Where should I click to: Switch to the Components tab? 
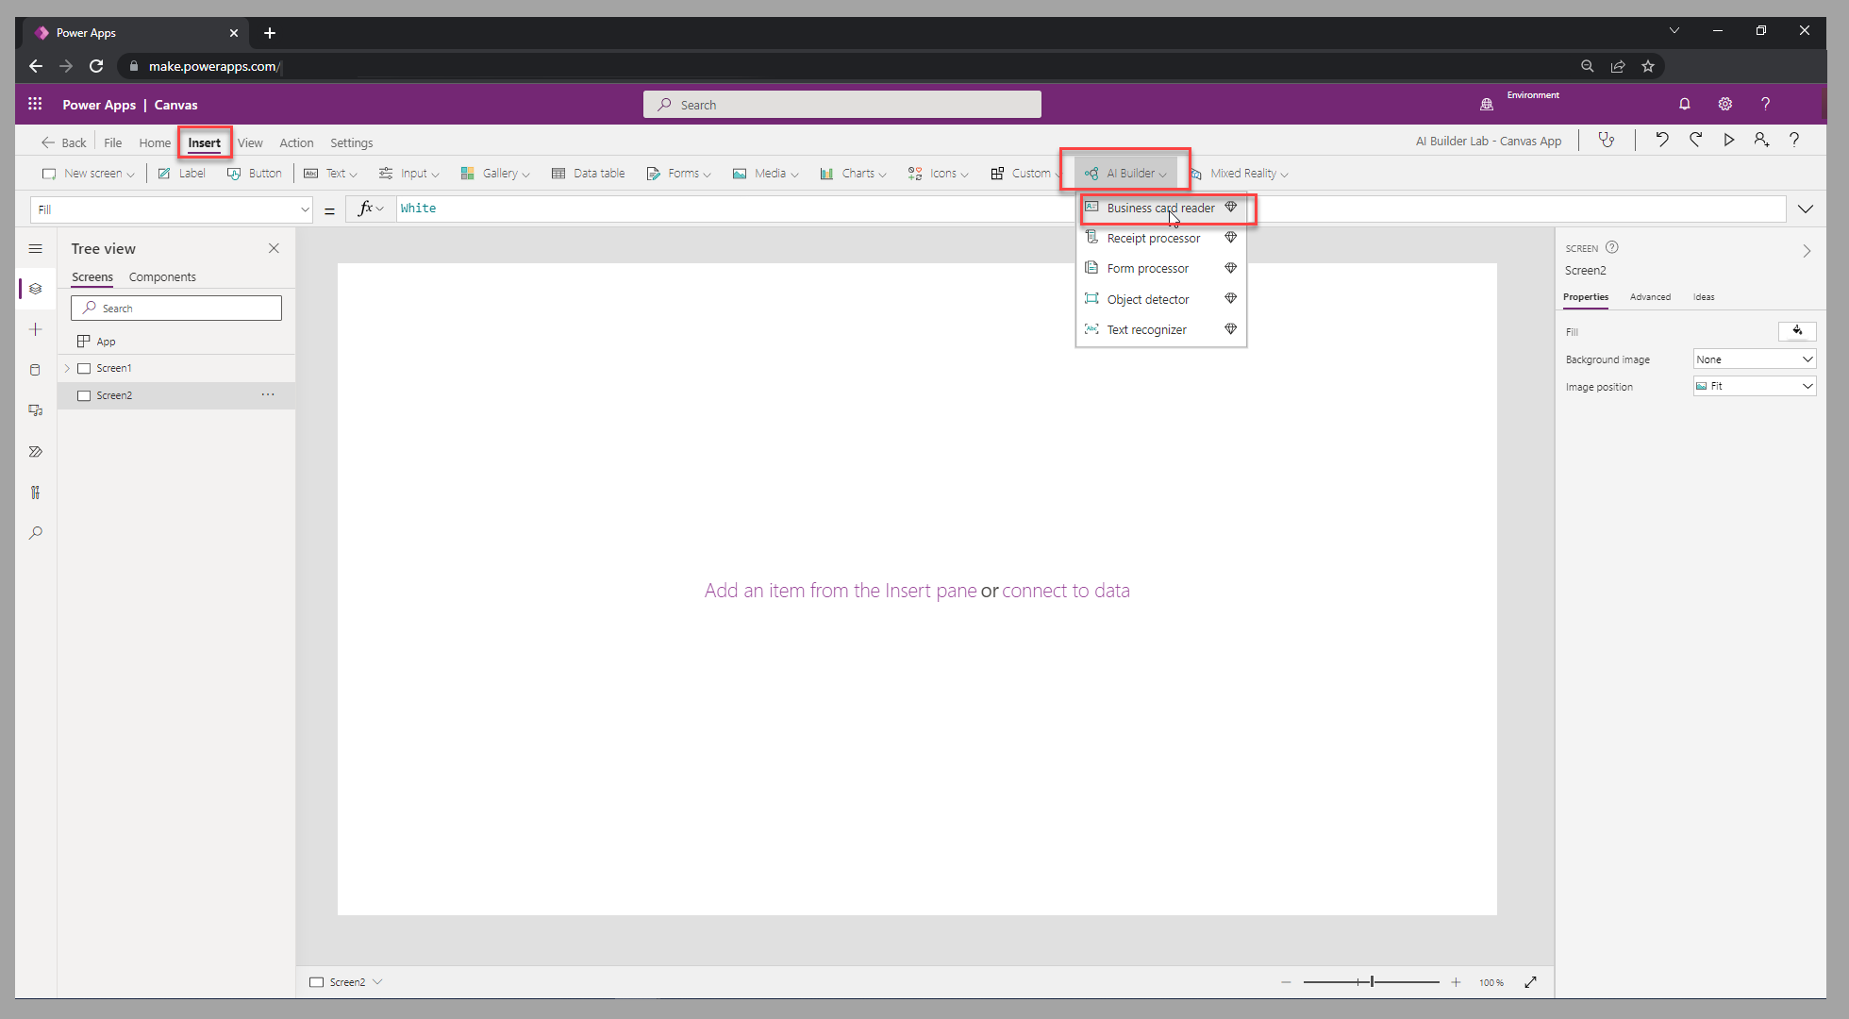162,276
